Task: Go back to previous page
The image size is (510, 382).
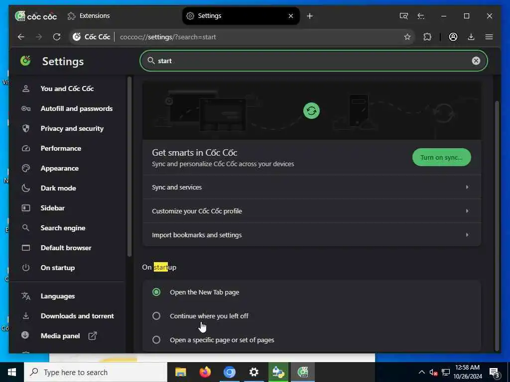Action: pyautogui.click(x=21, y=37)
